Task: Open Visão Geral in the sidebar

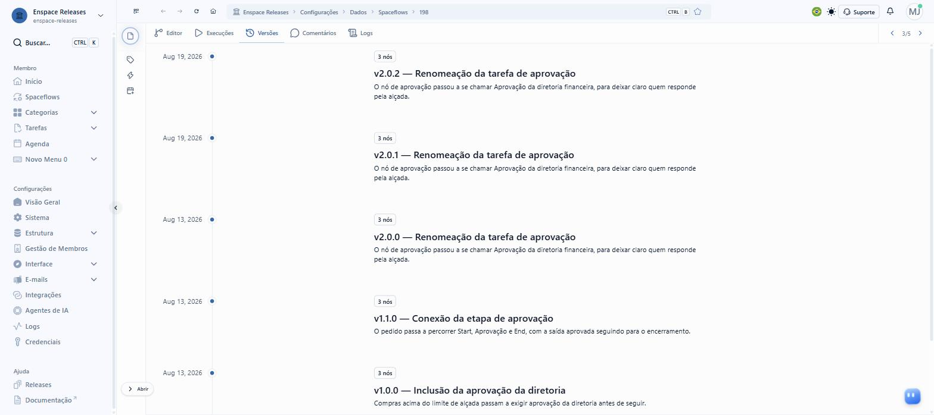Action: [x=42, y=202]
